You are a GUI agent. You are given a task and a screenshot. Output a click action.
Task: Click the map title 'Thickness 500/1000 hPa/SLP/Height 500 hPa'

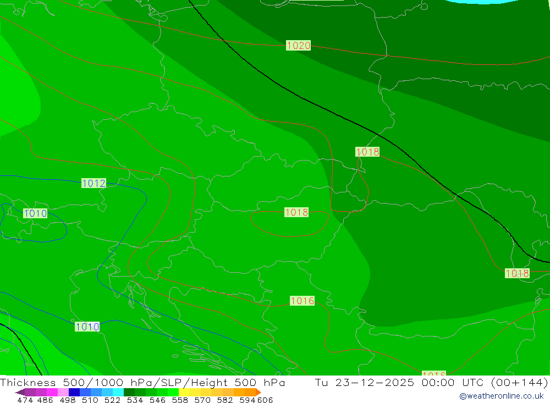pyautogui.click(x=142, y=382)
